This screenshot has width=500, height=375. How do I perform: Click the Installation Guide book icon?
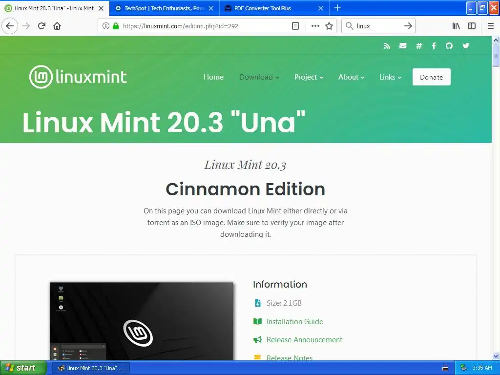point(257,321)
